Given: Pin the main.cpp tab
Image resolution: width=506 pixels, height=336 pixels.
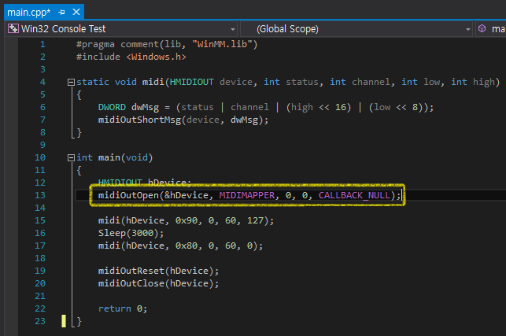Looking at the screenshot, I should pyautogui.click(x=61, y=13).
